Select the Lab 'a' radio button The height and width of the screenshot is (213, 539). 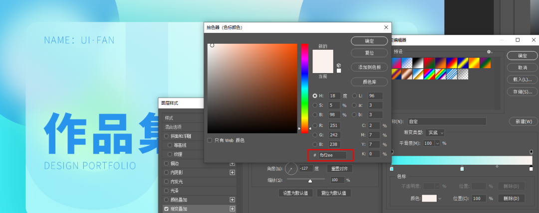click(354, 106)
